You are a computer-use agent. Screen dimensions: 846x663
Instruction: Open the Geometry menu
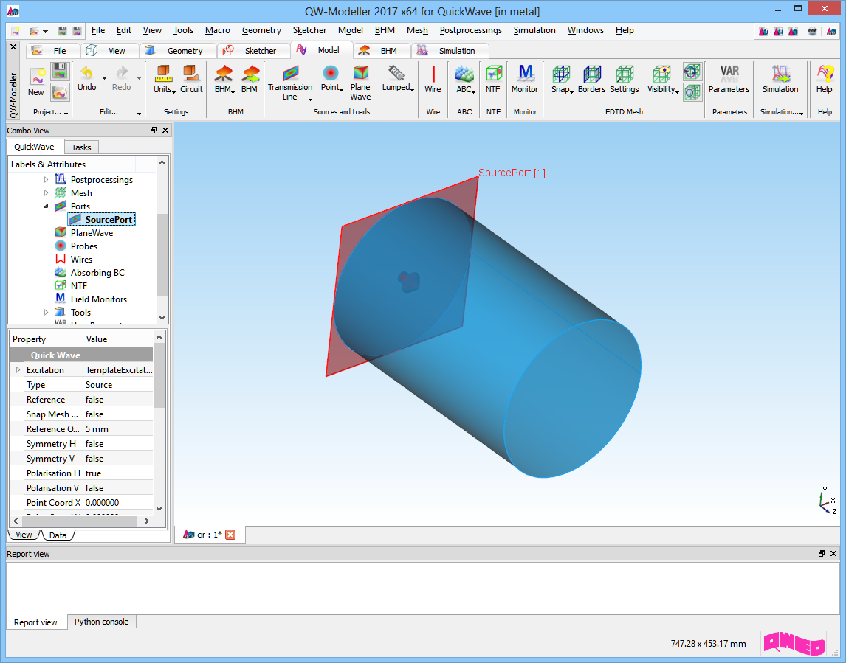point(261,30)
